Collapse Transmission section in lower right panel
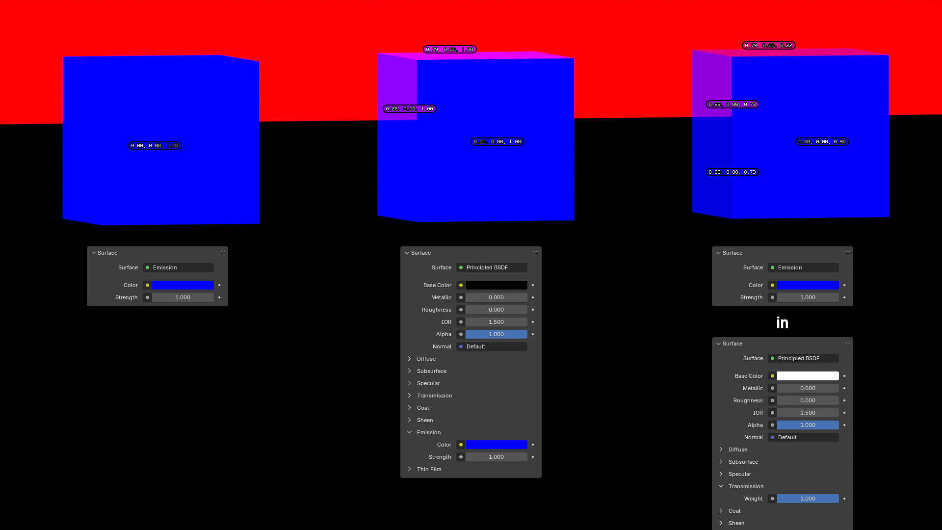Viewport: 942px width, 530px height. 721,486
